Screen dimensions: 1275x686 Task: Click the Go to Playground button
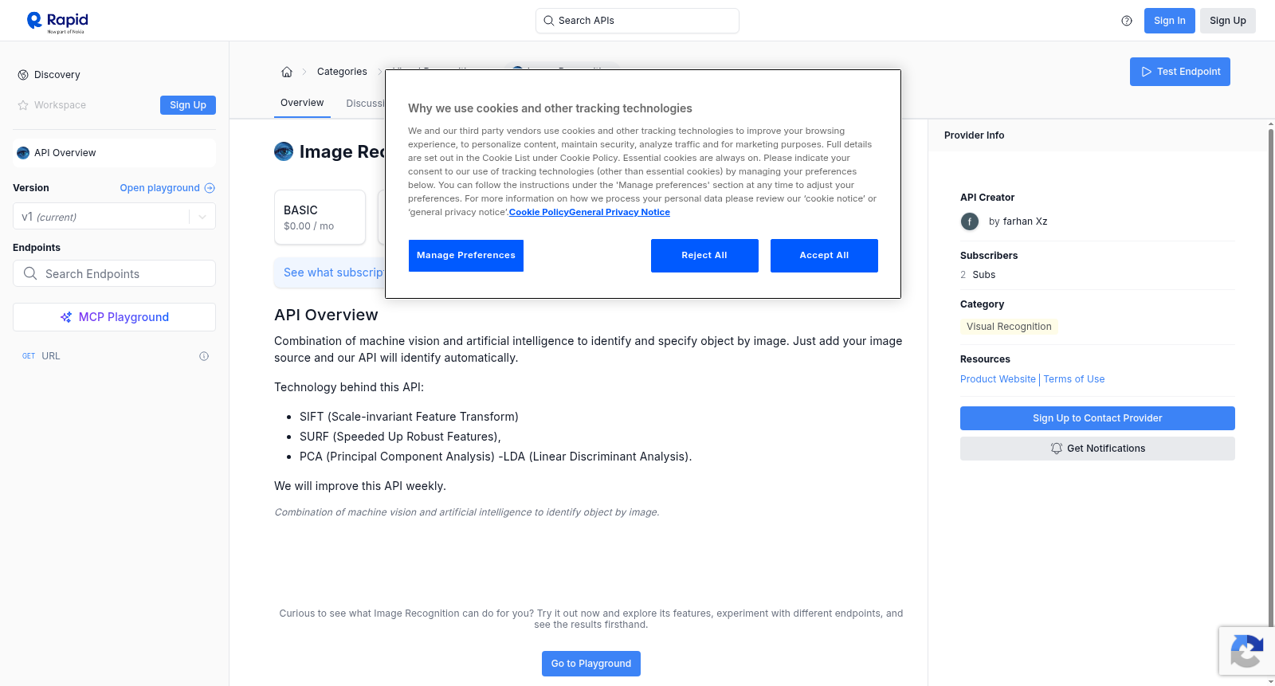(591, 664)
